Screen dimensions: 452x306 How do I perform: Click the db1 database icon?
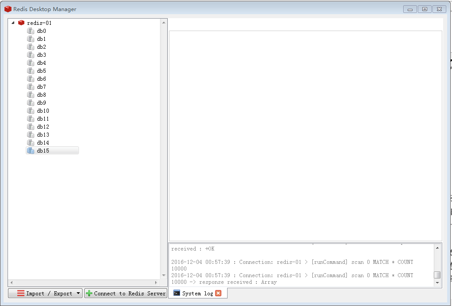click(x=31, y=39)
